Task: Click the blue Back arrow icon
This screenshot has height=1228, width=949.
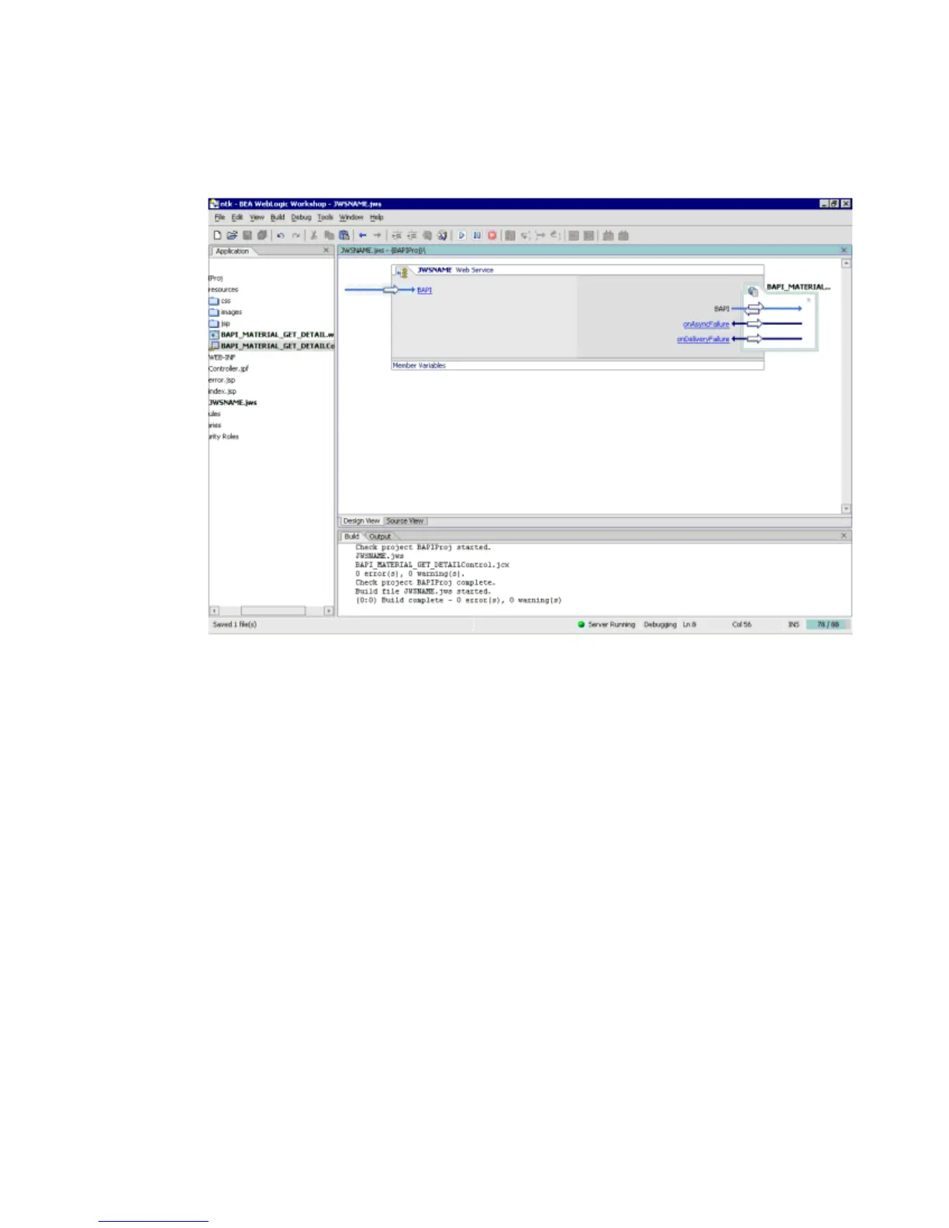Action: [x=362, y=235]
